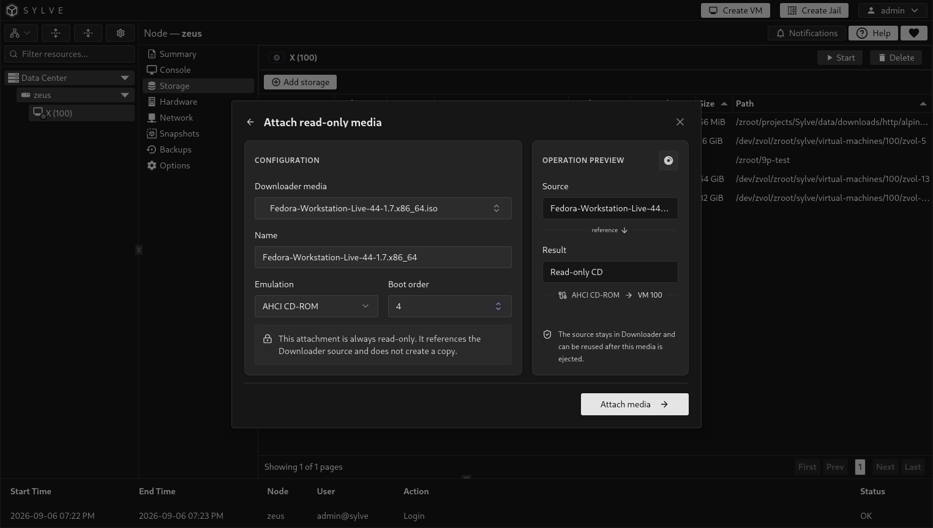Click the zeus node icon in tree
933x528 pixels.
[26, 95]
